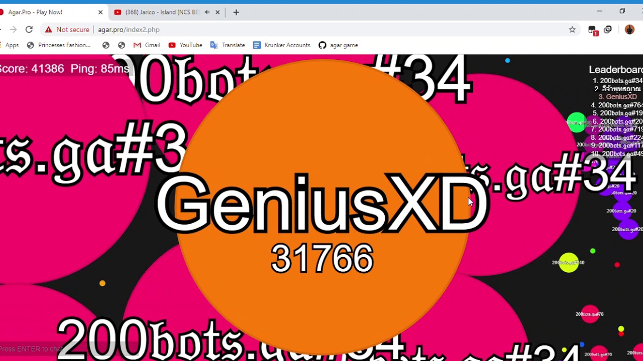Restore down the Chrome window
Viewport: 643px width, 361px height.
[x=622, y=11]
